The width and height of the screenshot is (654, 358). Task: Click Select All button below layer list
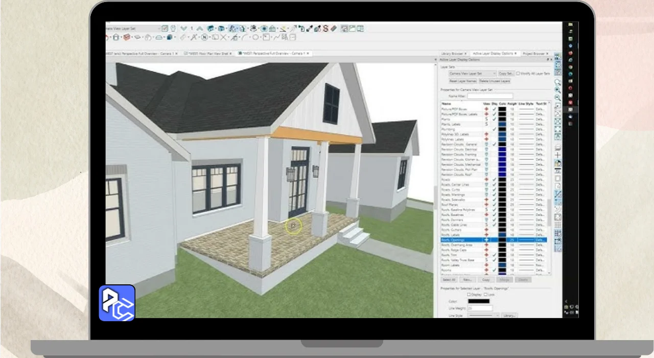tap(449, 280)
